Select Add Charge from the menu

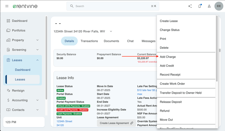pyautogui.click(x=168, y=57)
